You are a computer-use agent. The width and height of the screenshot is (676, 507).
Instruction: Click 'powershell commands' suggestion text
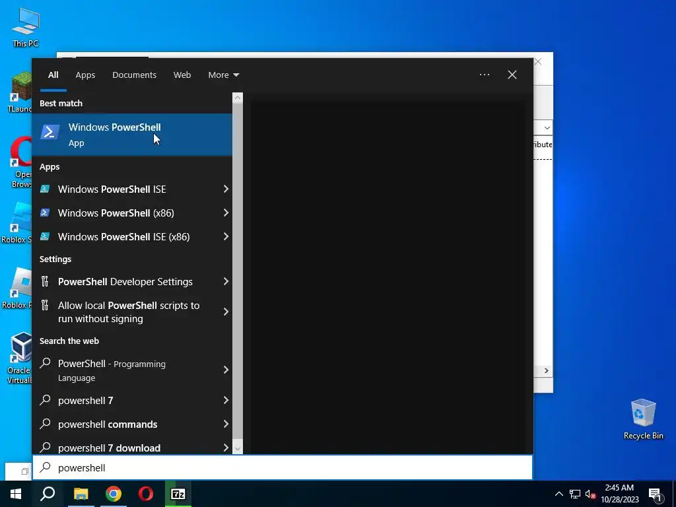click(108, 424)
